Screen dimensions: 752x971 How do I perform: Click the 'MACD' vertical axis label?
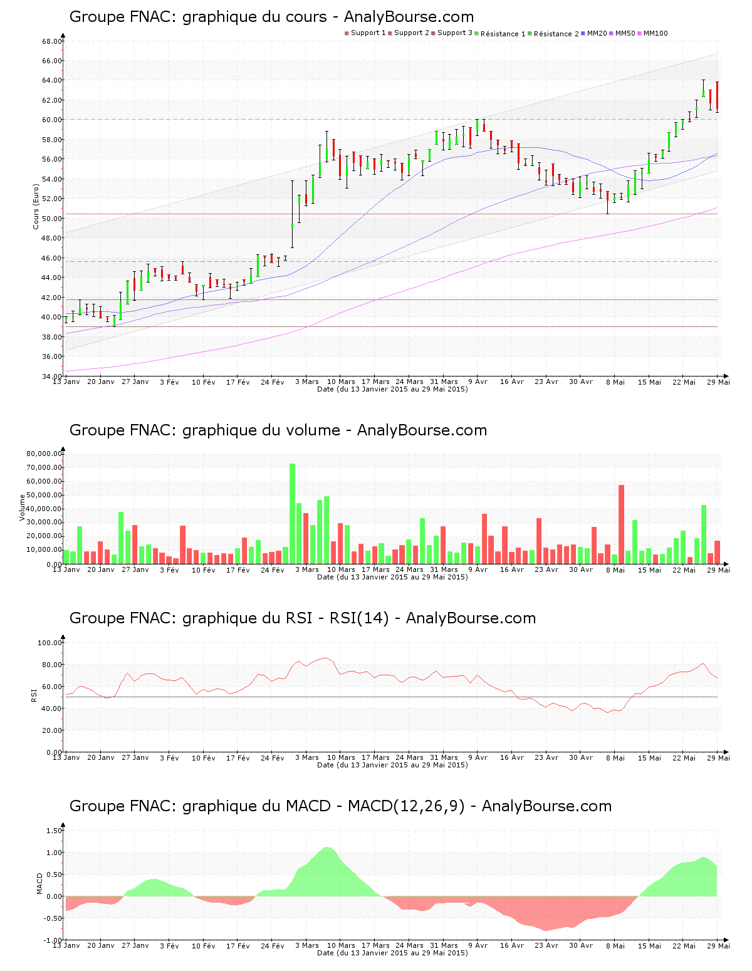tap(40, 883)
